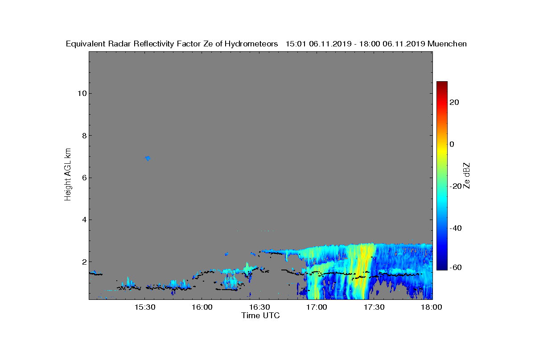Screen dimensions: 535x357
Task: Click the height tick label '8'
Action: (83, 136)
